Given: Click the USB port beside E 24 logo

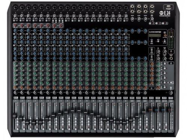Looking at the screenshot, I should (168, 6).
